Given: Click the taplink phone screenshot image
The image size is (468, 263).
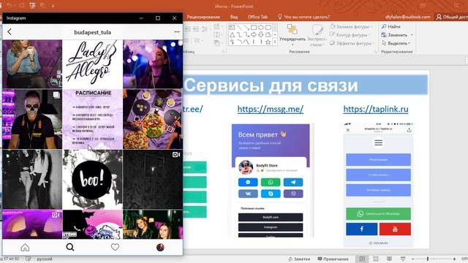Looking at the screenshot, I should coord(379,184).
